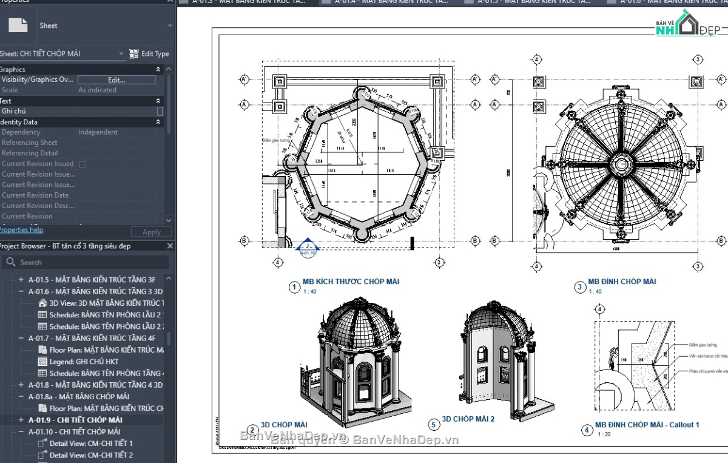
Task: Click the Floor Plan icon under A-01.7
Action: 42,350
